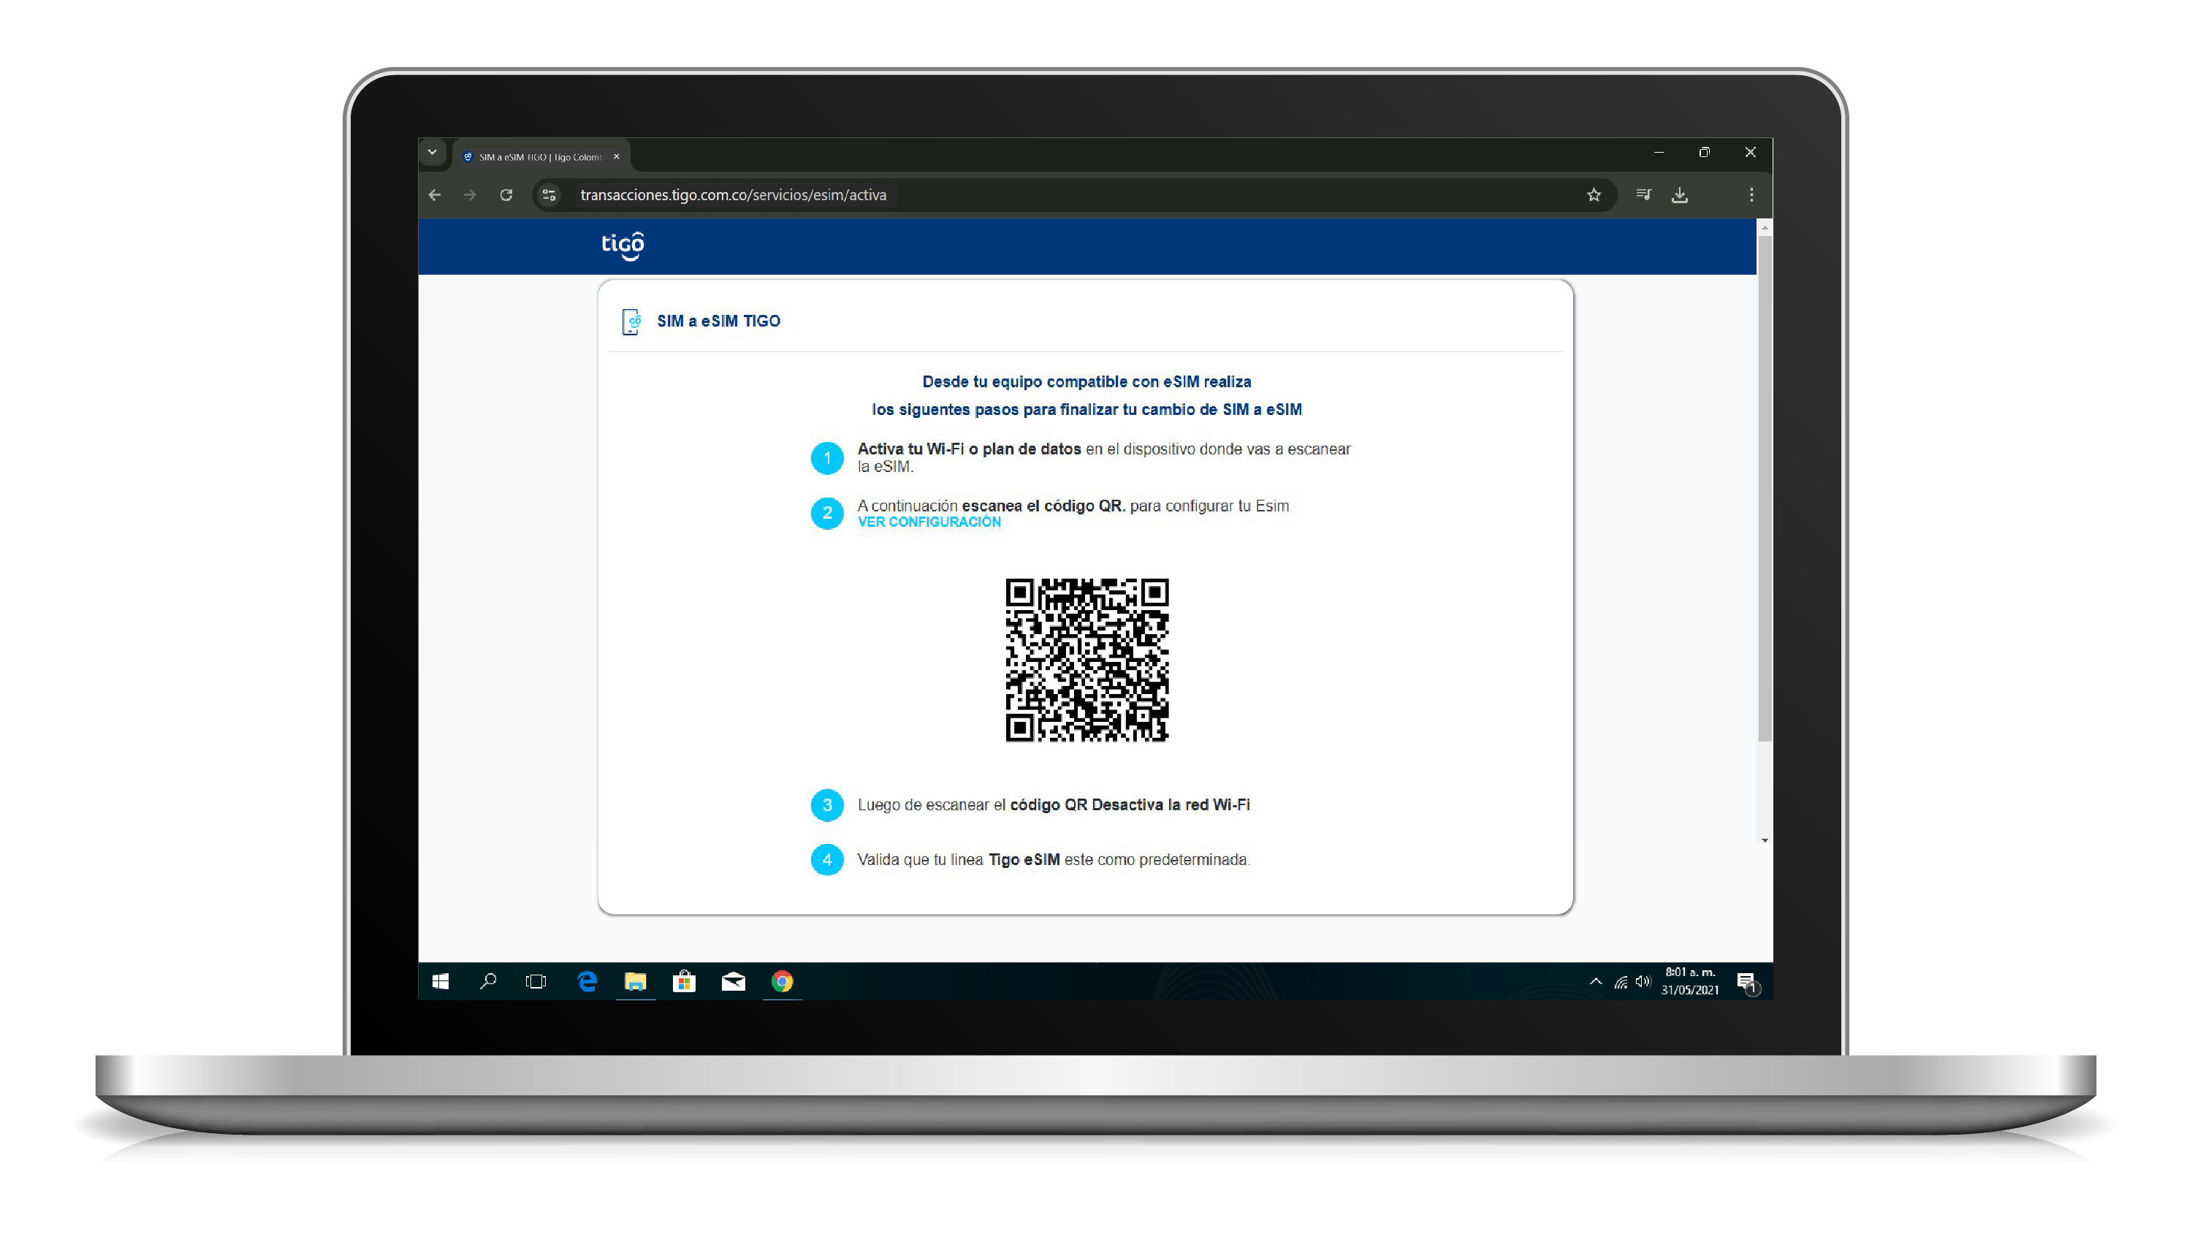Viewport: 2192px width, 1234px height.
Task: Open Mail app from taskbar
Action: click(x=734, y=982)
